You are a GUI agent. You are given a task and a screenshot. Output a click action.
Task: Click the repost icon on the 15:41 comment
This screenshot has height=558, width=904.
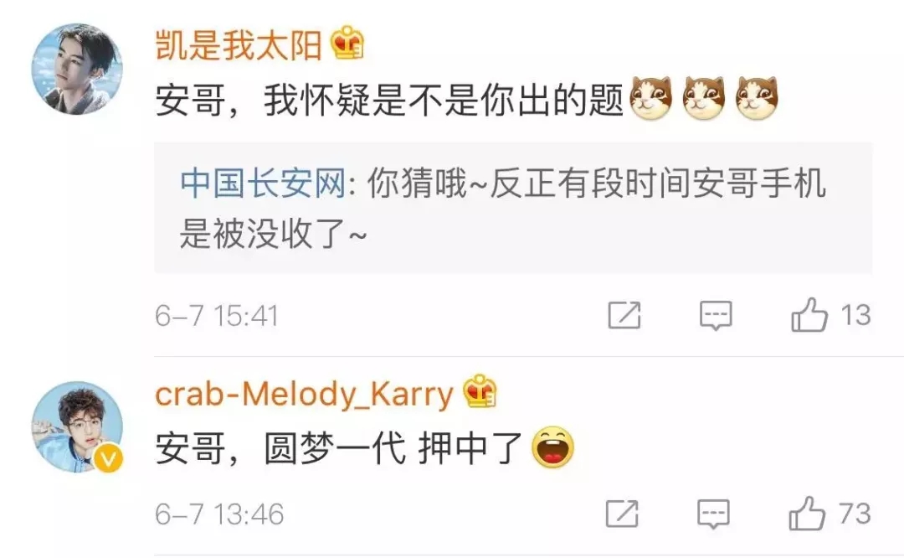click(624, 316)
